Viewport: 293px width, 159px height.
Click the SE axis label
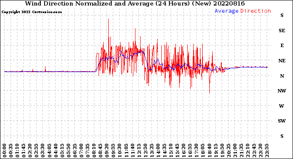[x=282, y=31]
